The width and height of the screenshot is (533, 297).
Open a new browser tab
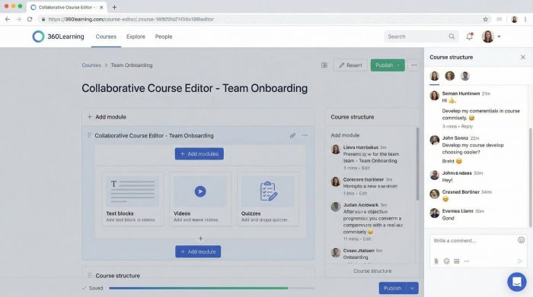(114, 7)
